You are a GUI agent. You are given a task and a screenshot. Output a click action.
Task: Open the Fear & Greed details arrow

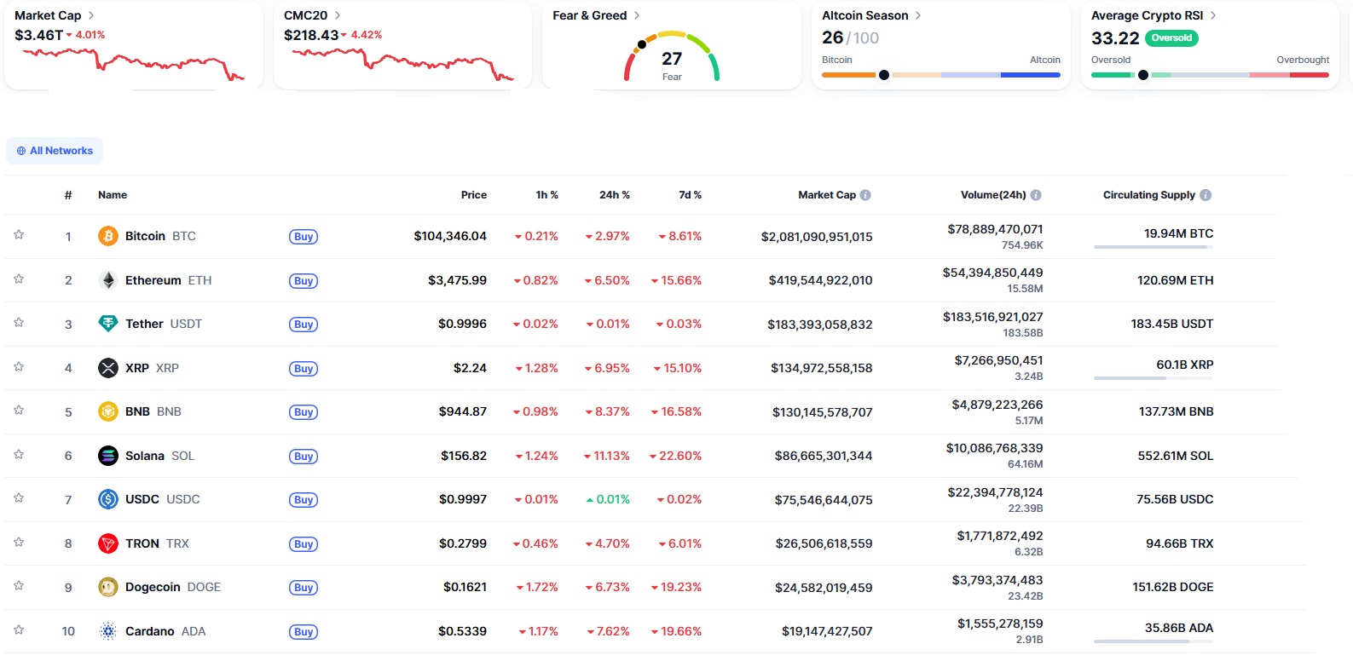pyautogui.click(x=637, y=15)
